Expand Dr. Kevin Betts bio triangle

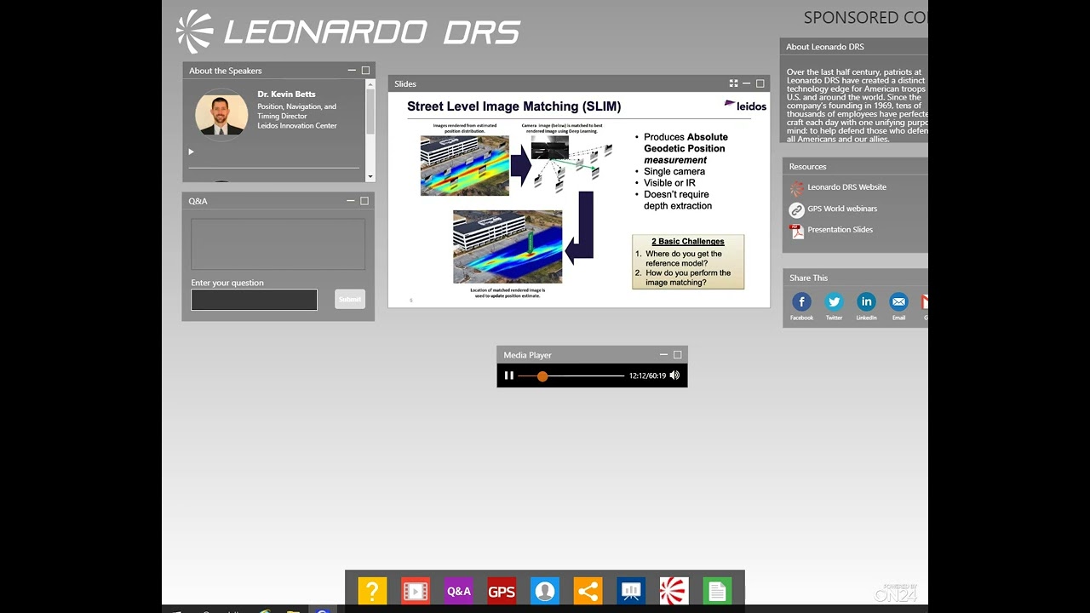coord(191,152)
